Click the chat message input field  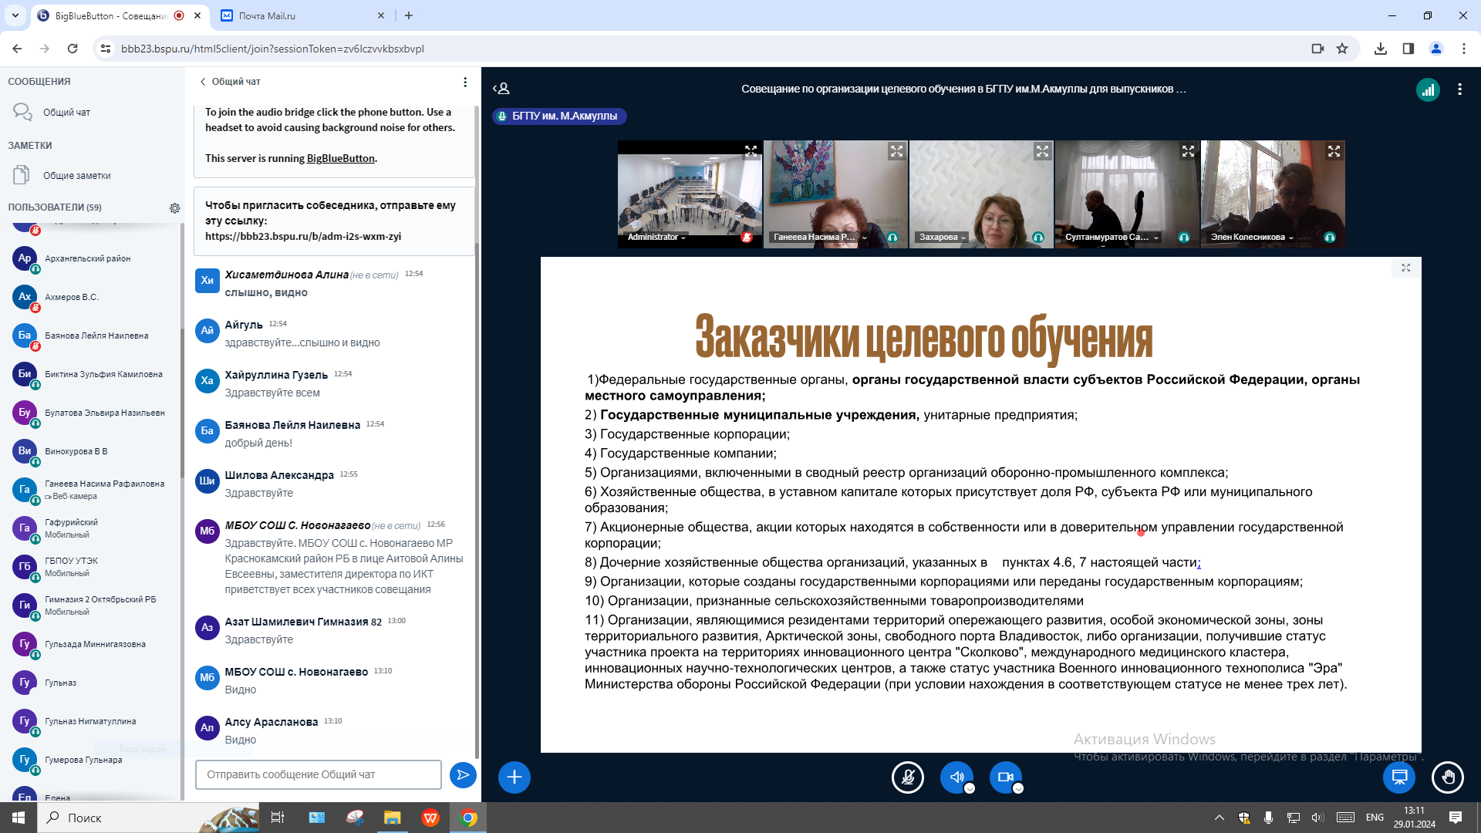pyautogui.click(x=318, y=774)
